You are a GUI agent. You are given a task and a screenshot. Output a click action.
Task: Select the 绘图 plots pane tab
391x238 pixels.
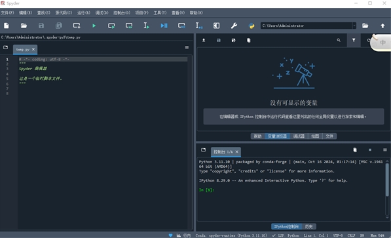315,136
